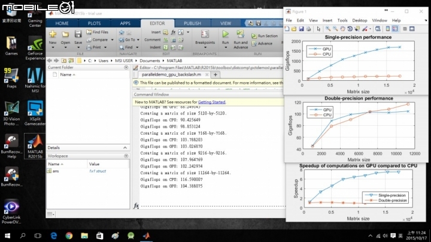Open Current Folder panel actions menu
Viewport: 431px width, 242px height.
pyautogui.click(x=126, y=67)
